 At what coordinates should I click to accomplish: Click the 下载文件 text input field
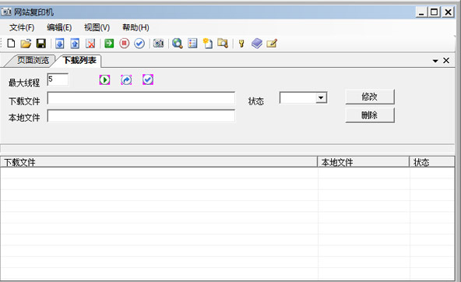pos(141,98)
